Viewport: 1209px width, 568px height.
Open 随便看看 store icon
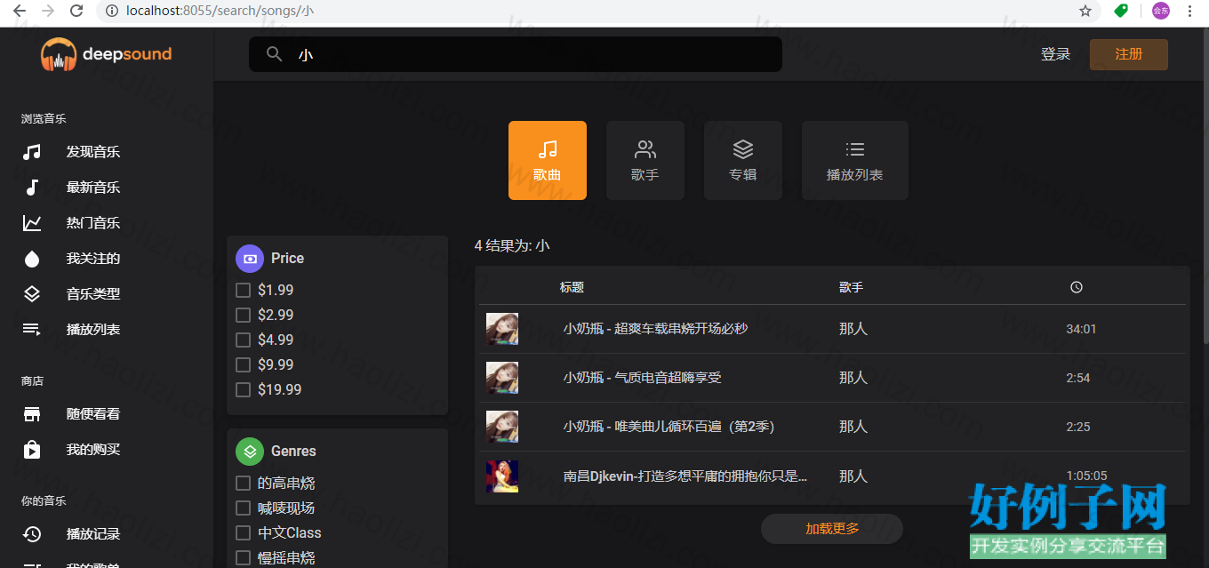coord(32,414)
